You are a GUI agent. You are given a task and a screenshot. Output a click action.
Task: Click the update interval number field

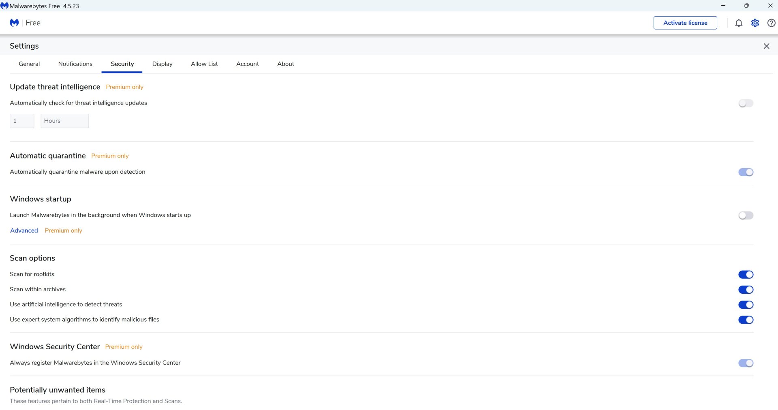[x=22, y=121]
